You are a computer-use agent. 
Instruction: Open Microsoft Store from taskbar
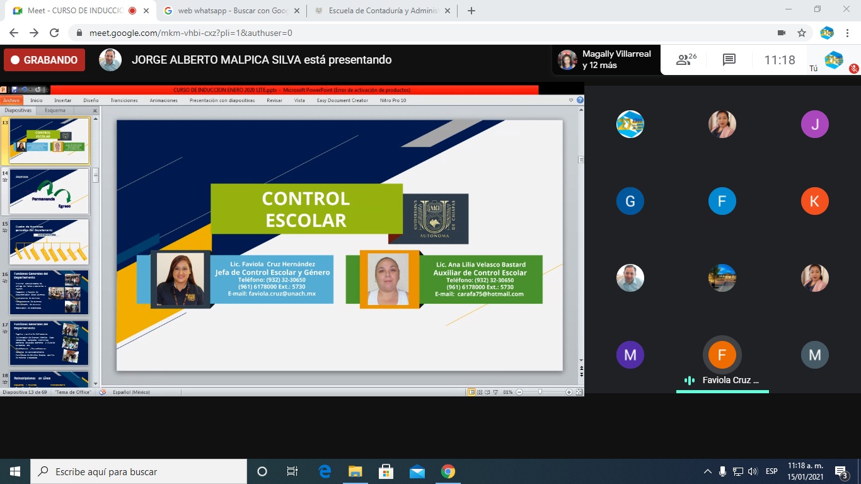(386, 471)
